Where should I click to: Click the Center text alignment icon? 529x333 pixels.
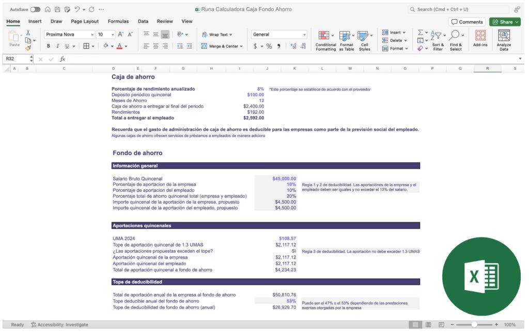pyautogui.click(x=155, y=46)
